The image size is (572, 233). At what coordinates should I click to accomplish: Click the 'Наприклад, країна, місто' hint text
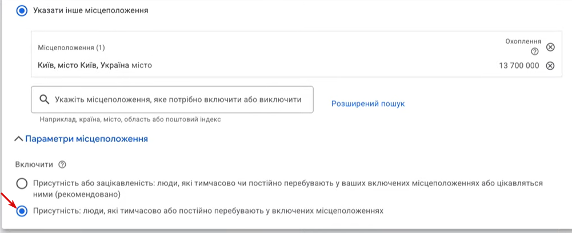click(x=130, y=120)
